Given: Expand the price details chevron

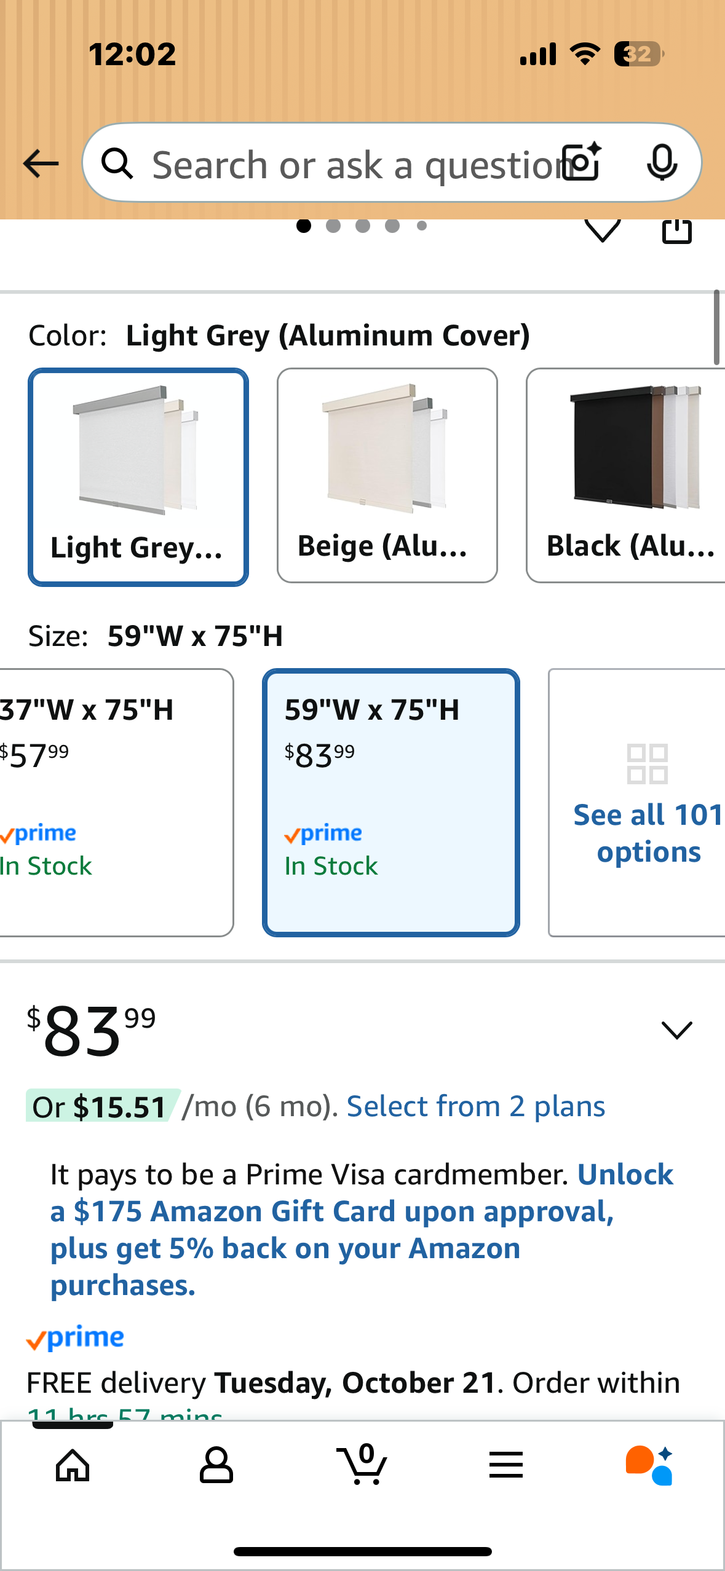Looking at the screenshot, I should pyautogui.click(x=676, y=1030).
